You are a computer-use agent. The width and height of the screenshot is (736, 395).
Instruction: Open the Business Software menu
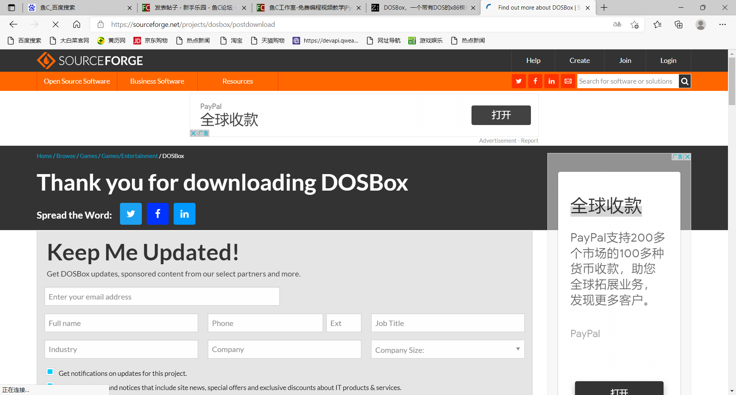pos(157,81)
